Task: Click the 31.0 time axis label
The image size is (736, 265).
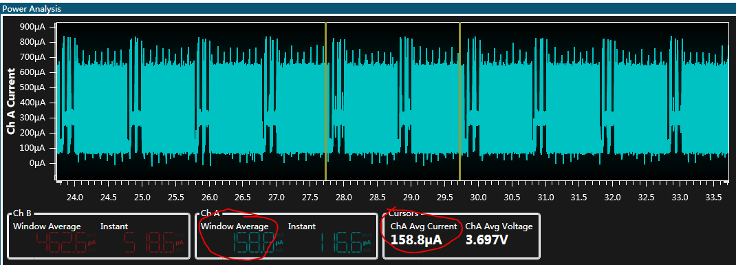Action: coord(545,197)
